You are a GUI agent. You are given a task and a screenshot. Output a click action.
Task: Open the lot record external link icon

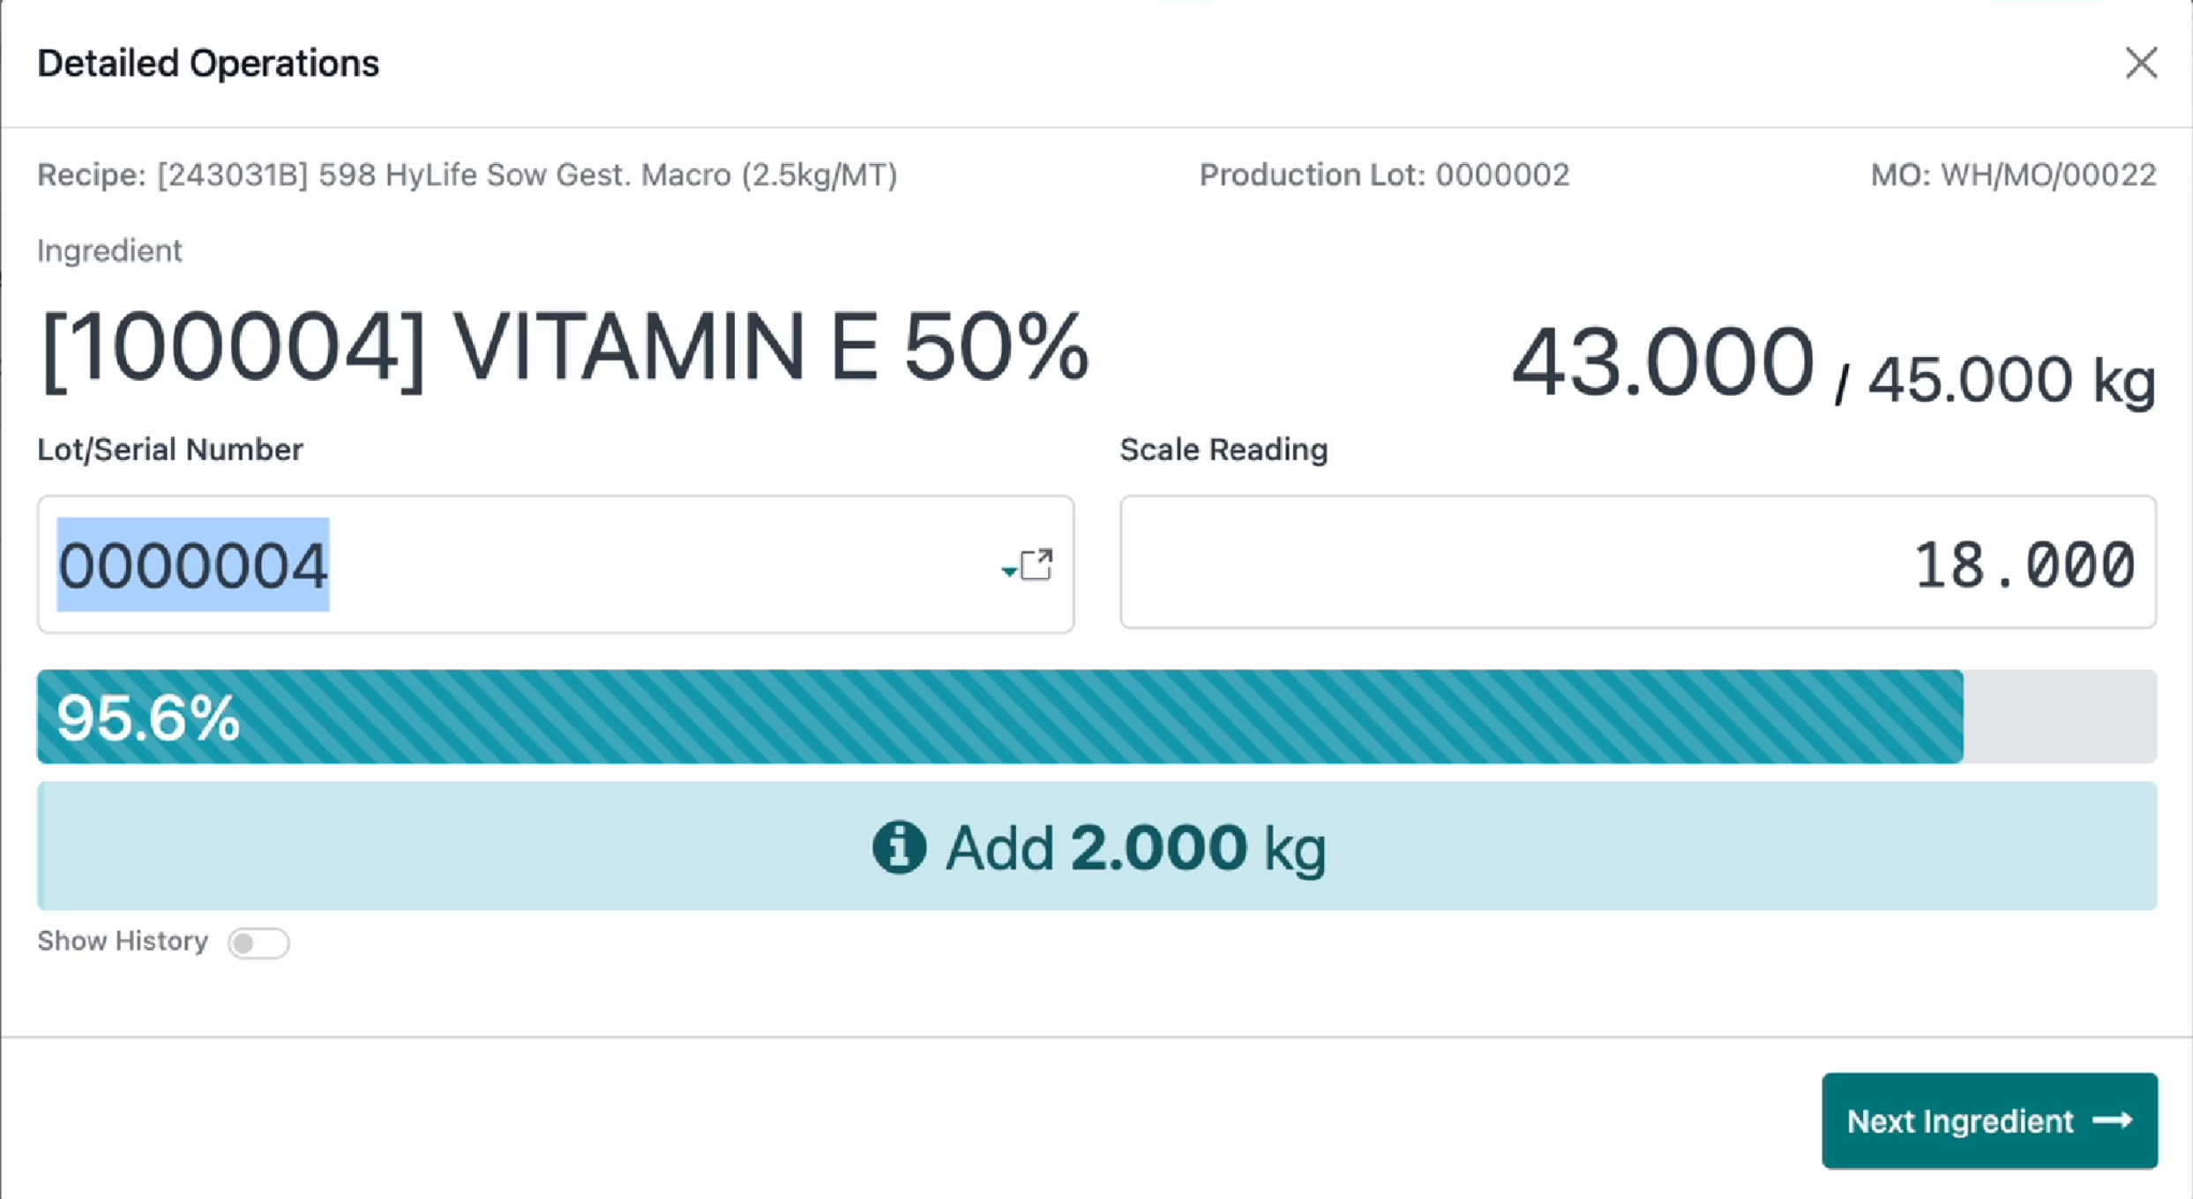click(1037, 564)
